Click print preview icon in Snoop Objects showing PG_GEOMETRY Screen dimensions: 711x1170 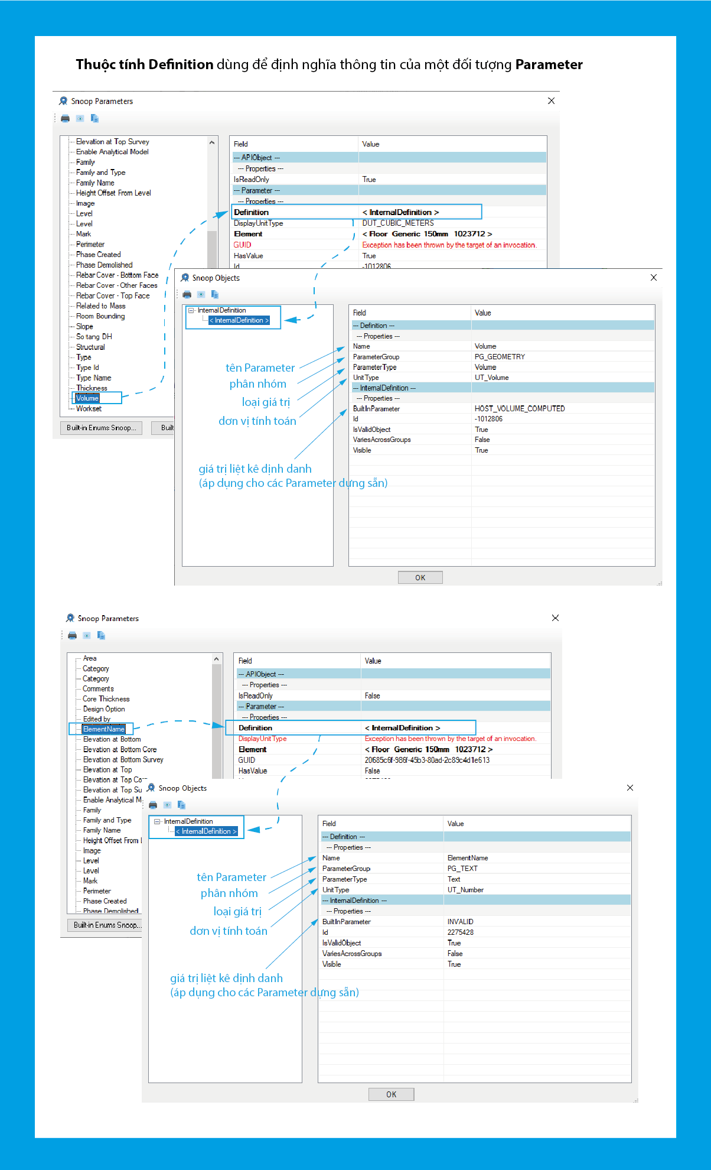pos(201,294)
